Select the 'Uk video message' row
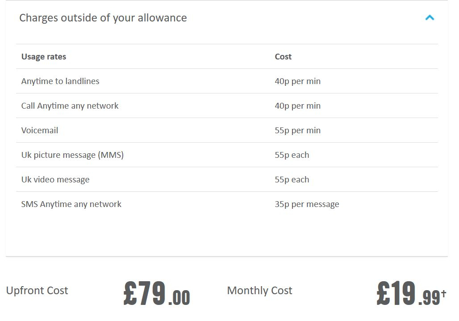 227,180
